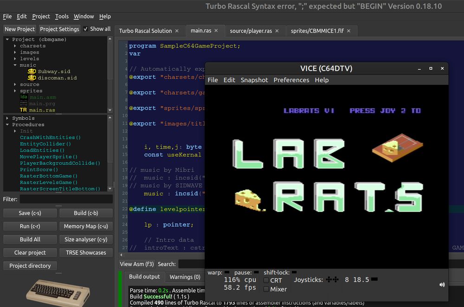
Task: Click the SID icon beside discoman.sid
Action: coord(32,78)
